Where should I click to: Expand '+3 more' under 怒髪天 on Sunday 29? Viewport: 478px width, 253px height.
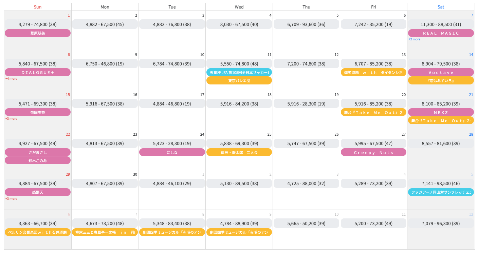pyautogui.click(x=11, y=199)
